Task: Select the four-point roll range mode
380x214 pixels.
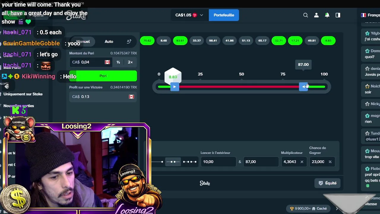Action: click(x=190, y=162)
